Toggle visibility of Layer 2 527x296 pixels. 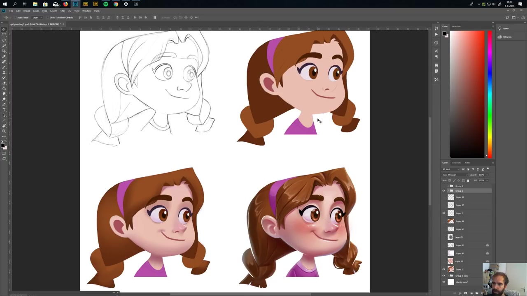tap(444, 213)
